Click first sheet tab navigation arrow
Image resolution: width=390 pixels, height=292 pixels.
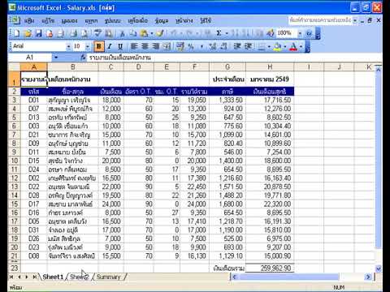coord(11,277)
